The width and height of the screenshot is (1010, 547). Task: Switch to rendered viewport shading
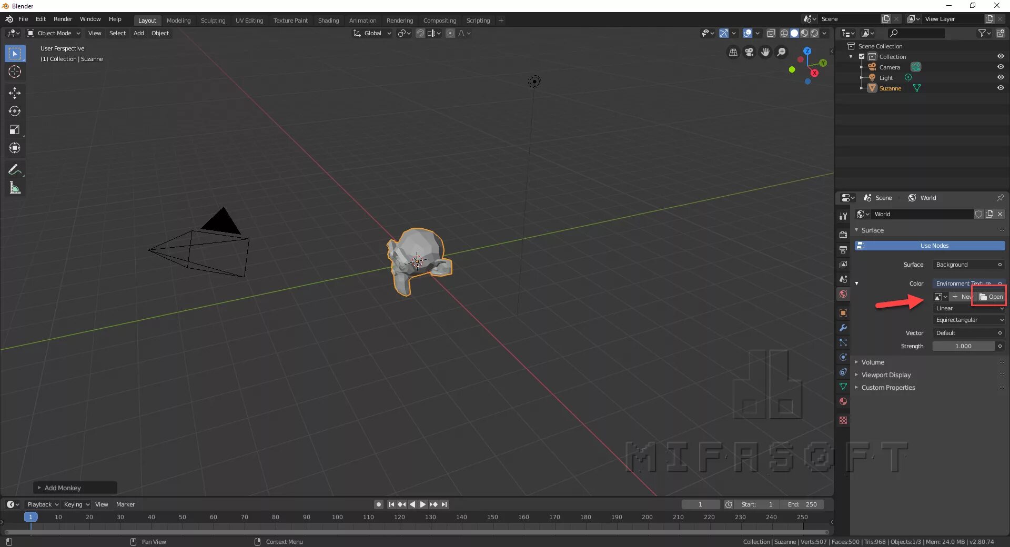pos(814,33)
